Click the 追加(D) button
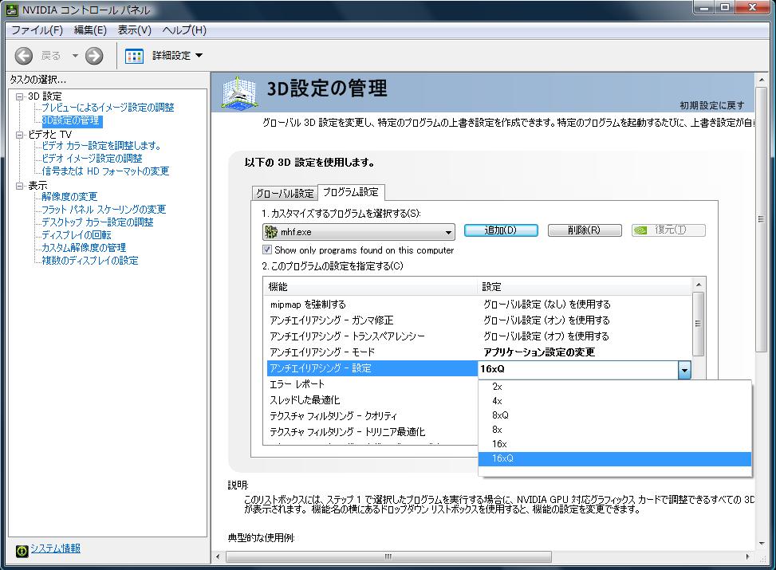 pos(501,230)
